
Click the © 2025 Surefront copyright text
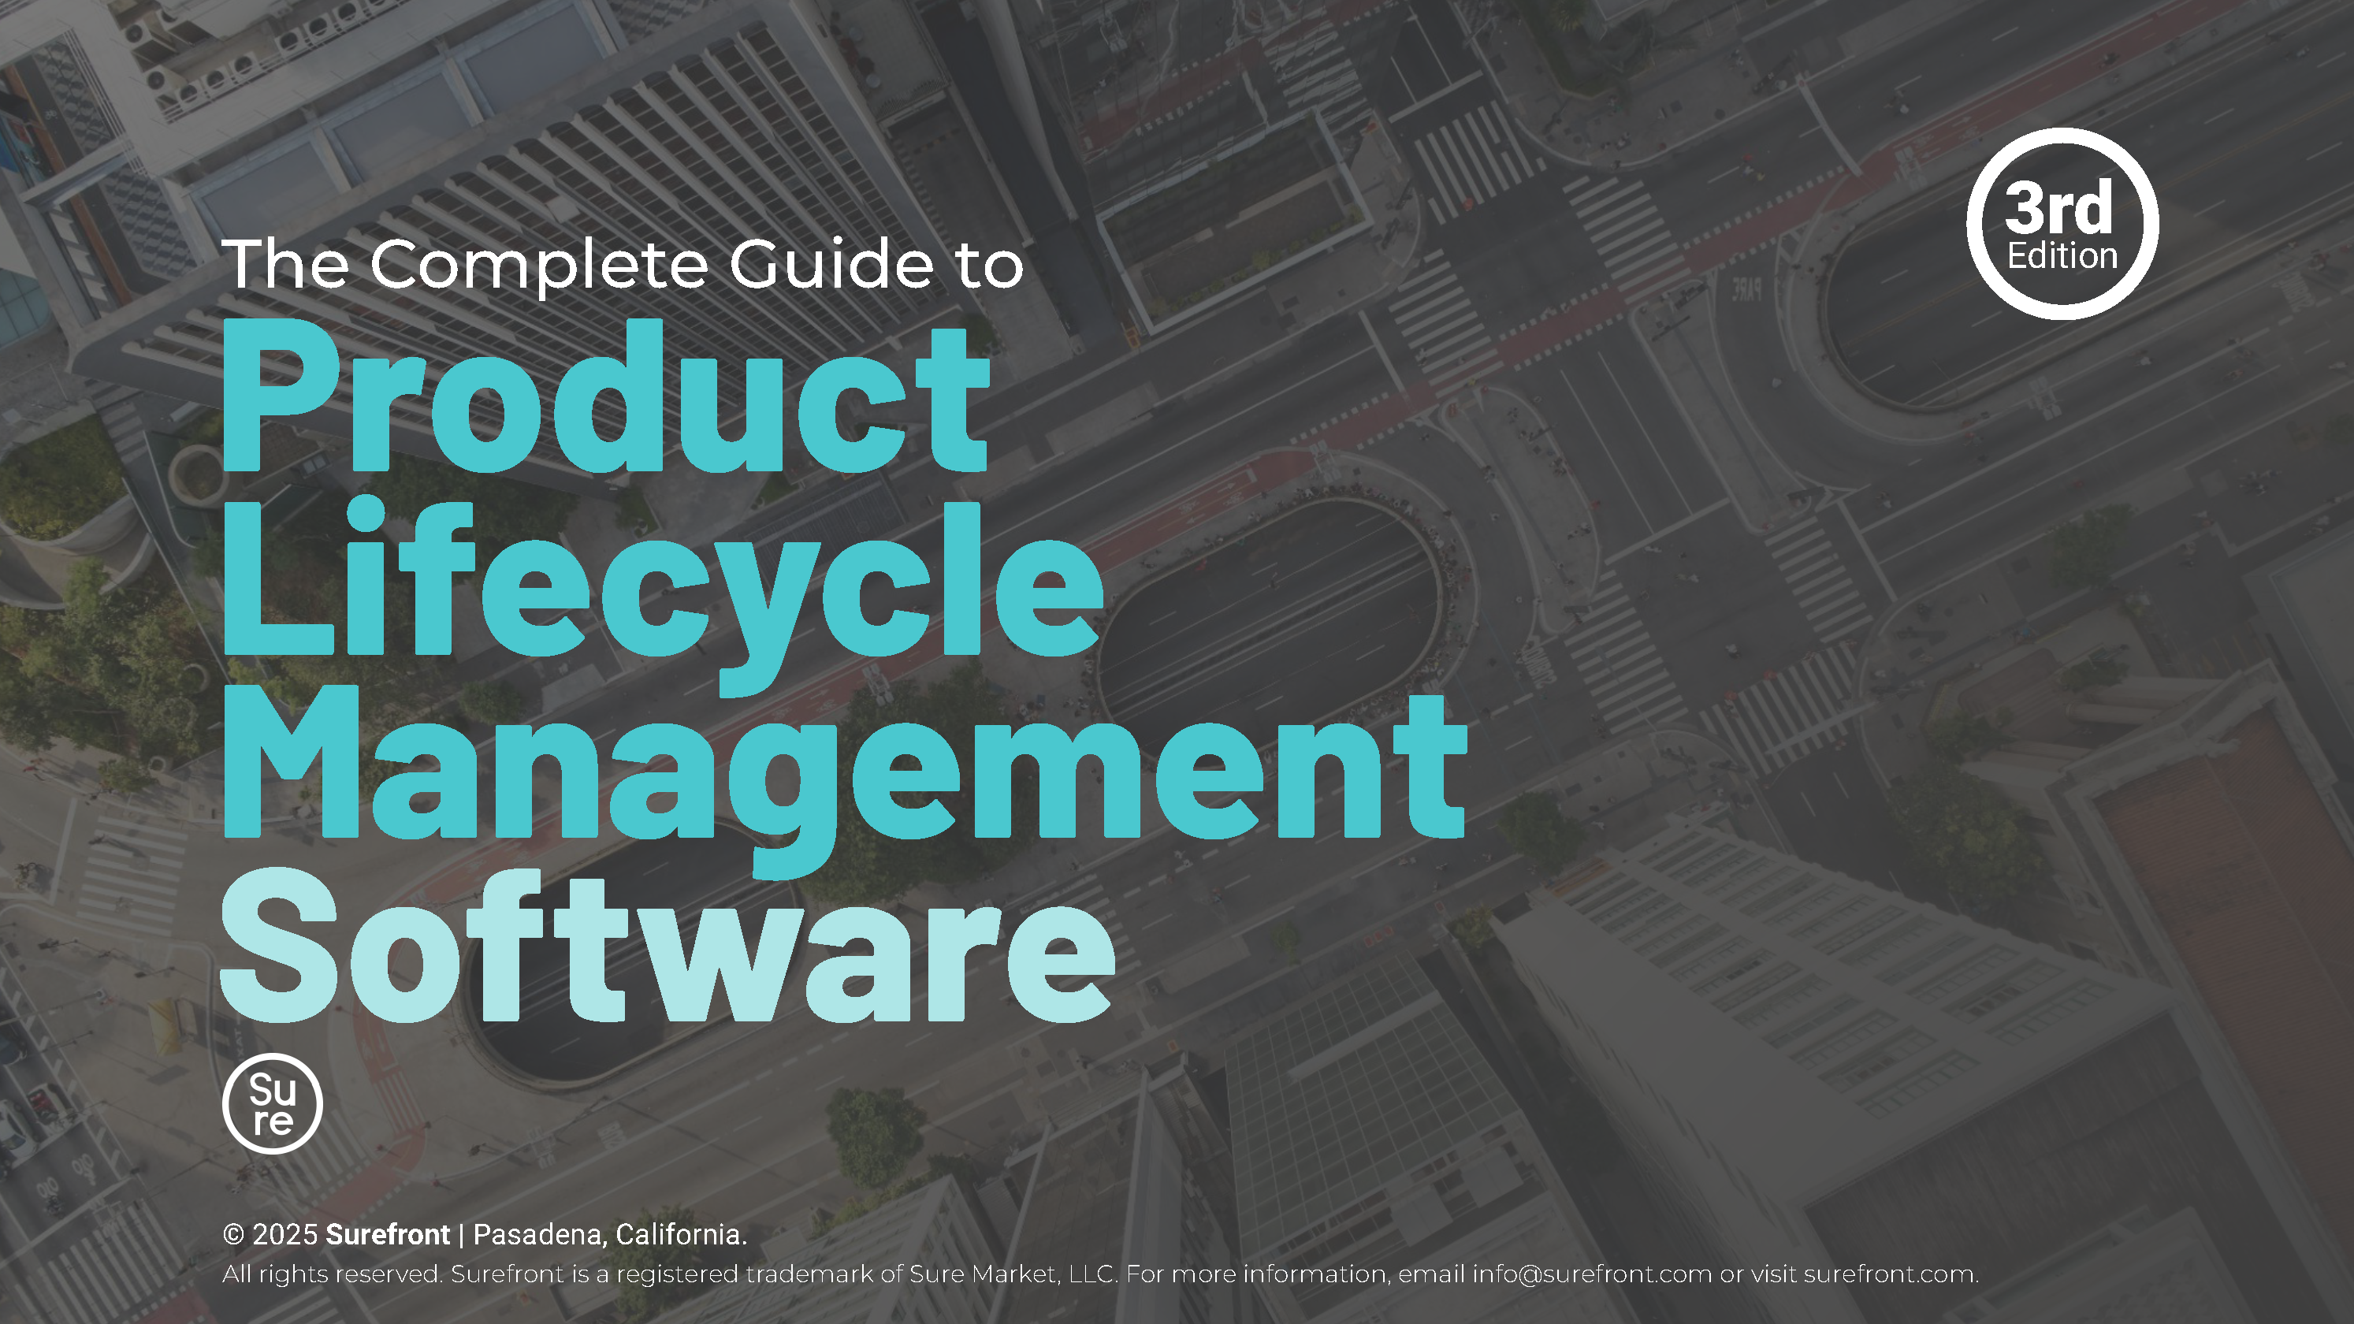[x=338, y=1234]
